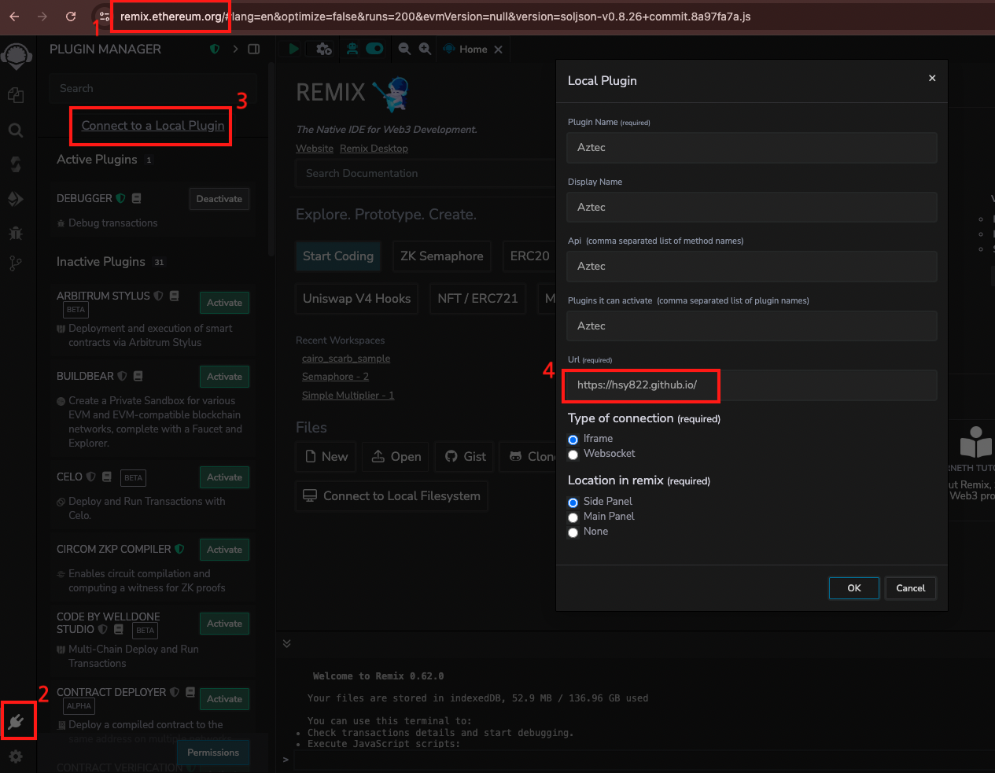Click OK in the Local Plugin dialog

[853, 588]
